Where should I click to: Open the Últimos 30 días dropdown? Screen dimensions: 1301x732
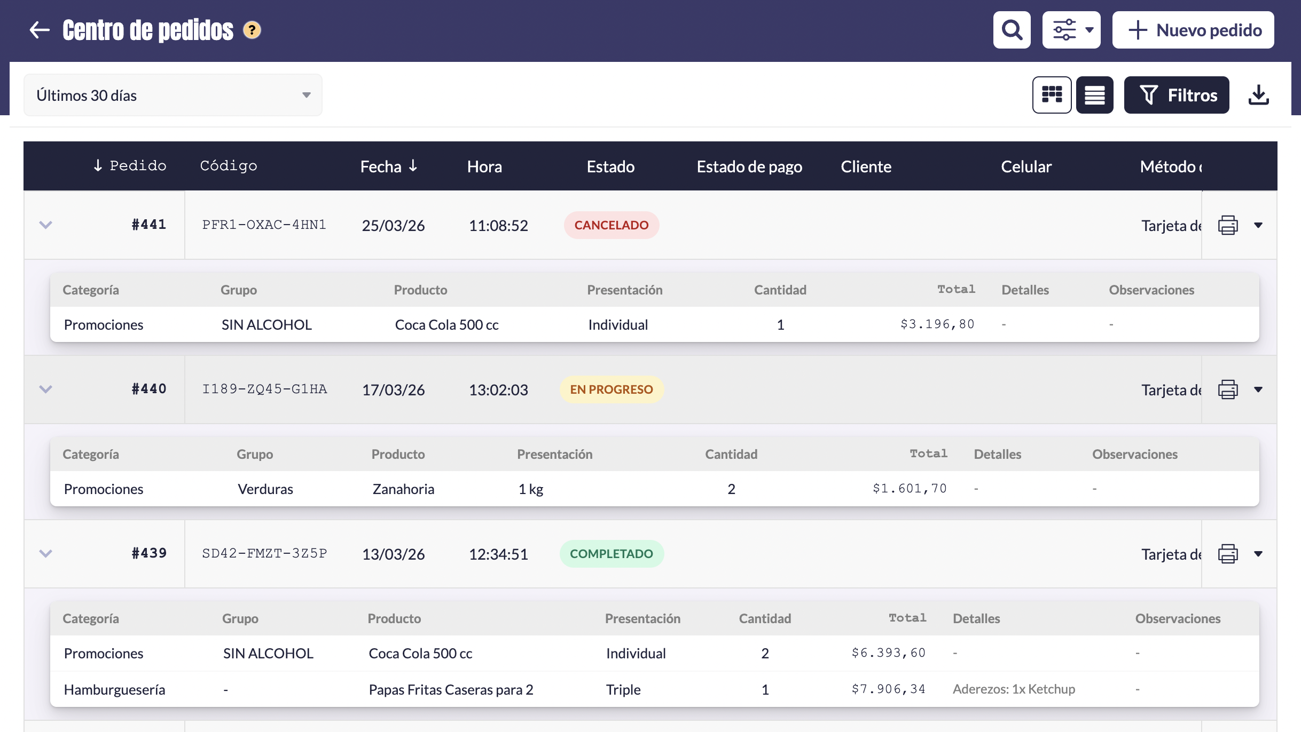(173, 95)
